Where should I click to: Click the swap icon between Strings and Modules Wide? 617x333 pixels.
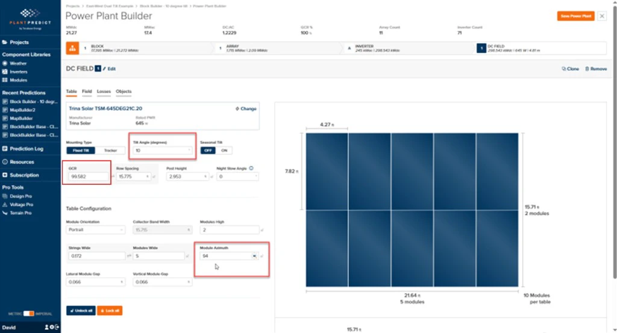129,256
